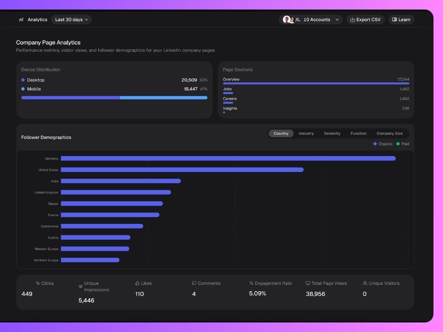443x332 pixels.
Task: Click the Company Page Analytics heading
Action: [x=48, y=42]
